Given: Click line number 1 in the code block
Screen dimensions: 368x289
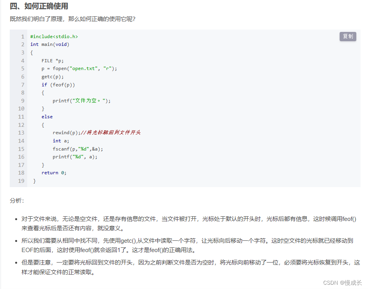Looking at the screenshot, I should coord(23,36).
